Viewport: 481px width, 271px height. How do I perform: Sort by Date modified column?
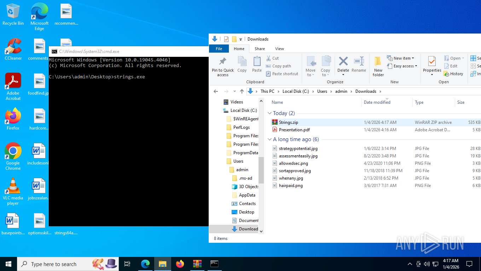coord(387,102)
